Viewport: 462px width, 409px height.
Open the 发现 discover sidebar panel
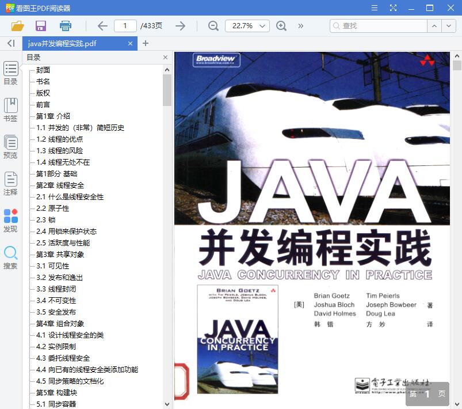pyautogui.click(x=10, y=221)
